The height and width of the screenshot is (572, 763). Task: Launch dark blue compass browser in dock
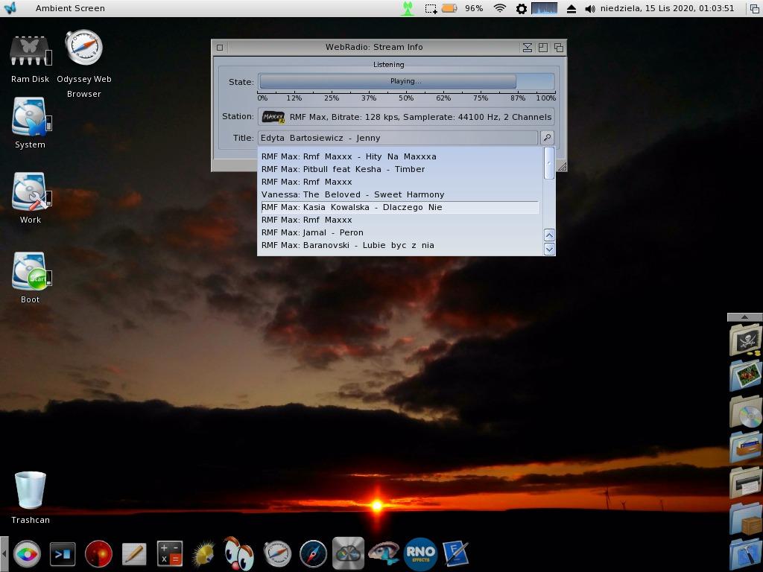tap(313, 553)
